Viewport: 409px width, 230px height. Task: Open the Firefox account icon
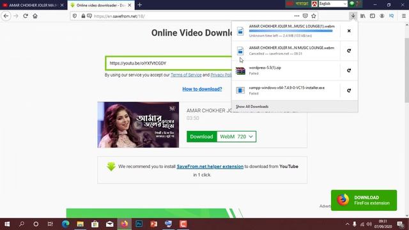coord(382,16)
